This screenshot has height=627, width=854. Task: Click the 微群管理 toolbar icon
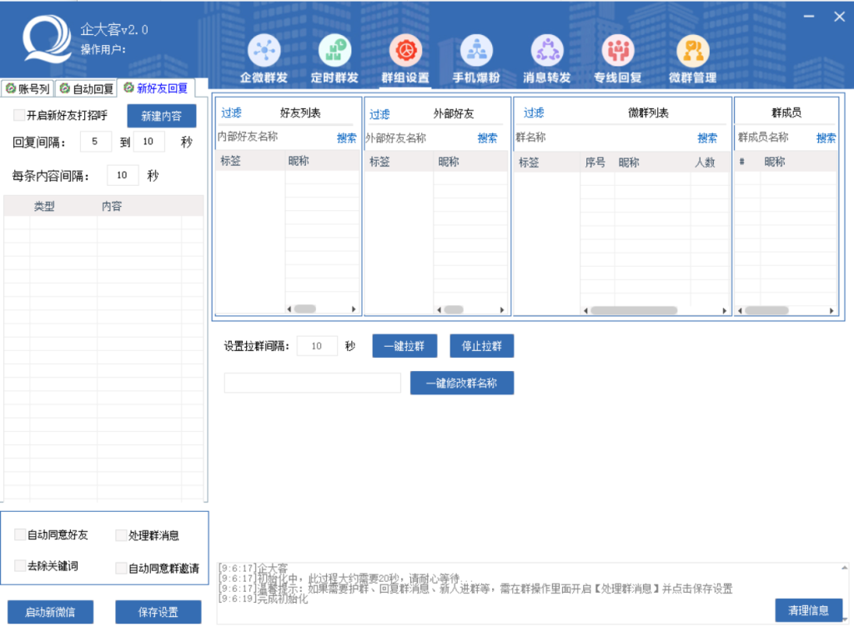[692, 51]
